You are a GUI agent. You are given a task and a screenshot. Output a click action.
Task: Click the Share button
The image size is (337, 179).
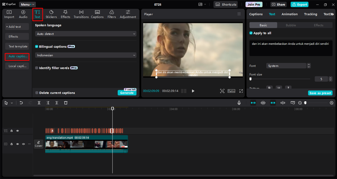click(279, 4)
